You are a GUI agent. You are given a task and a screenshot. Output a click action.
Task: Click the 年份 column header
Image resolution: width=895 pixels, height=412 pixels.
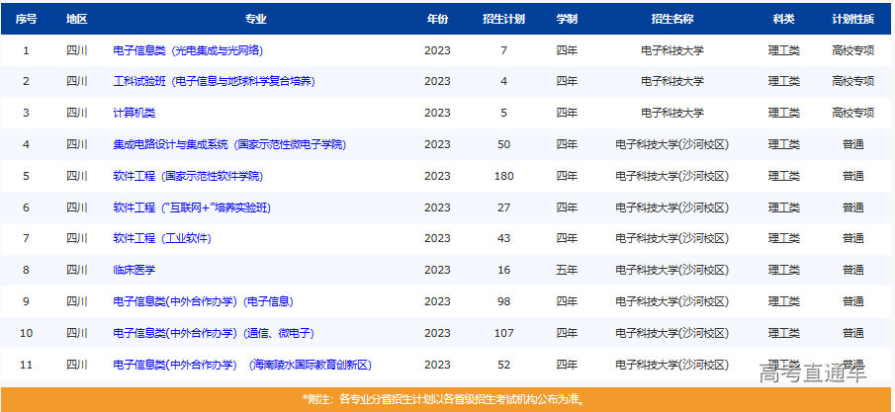point(437,19)
